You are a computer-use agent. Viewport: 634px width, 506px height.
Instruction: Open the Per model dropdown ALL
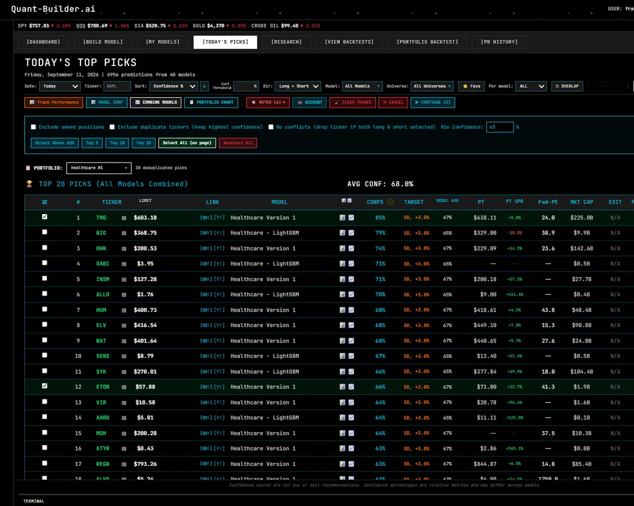pyautogui.click(x=530, y=86)
